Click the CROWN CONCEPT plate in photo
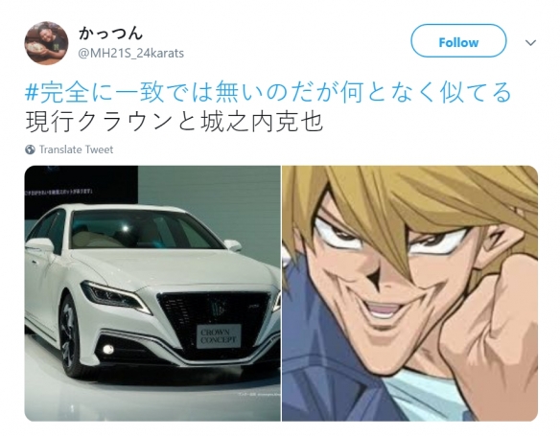Screen dimensions: 560x436 point(219,336)
